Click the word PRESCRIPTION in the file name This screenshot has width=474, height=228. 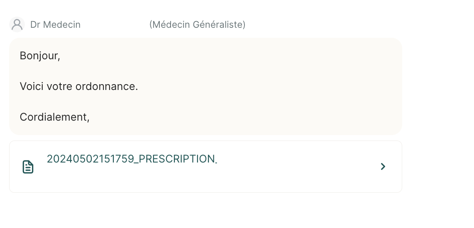[176, 159]
